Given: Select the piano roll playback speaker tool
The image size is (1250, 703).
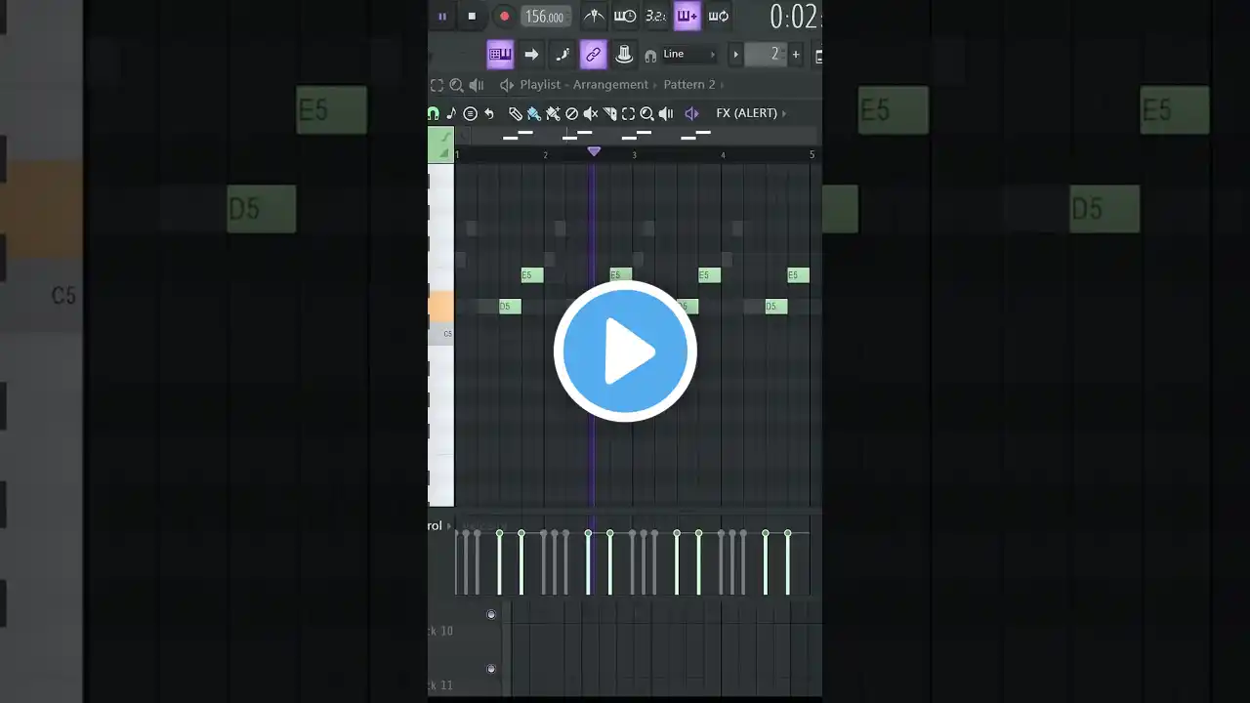Looking at the screenshot, I should [666, 113].
